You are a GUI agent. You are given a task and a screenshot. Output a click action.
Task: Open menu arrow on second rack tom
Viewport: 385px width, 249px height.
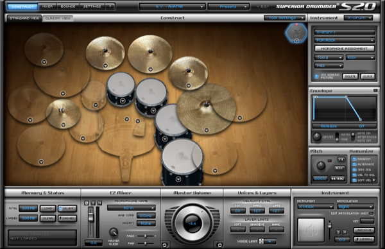pyautogui.click(x=153, y=110)
